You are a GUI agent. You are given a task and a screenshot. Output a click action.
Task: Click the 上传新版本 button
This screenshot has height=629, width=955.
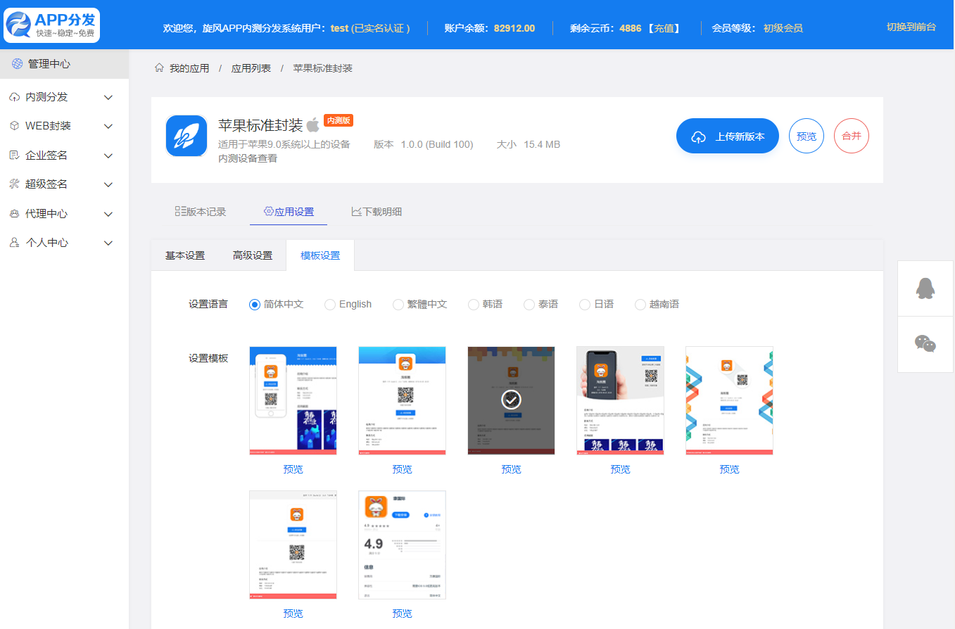pos(728,136)
